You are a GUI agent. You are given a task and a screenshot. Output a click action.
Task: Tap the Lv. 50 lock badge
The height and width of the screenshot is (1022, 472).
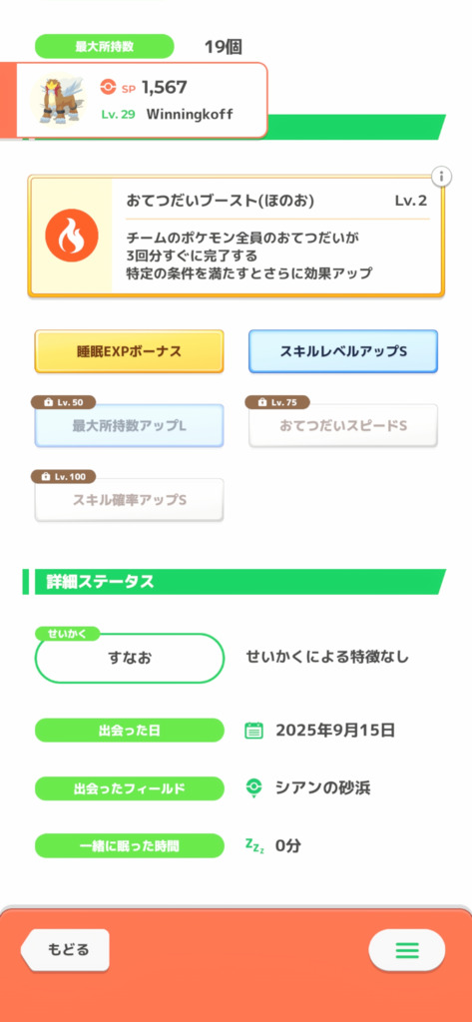pyautogui.click(x=63, y=402)
